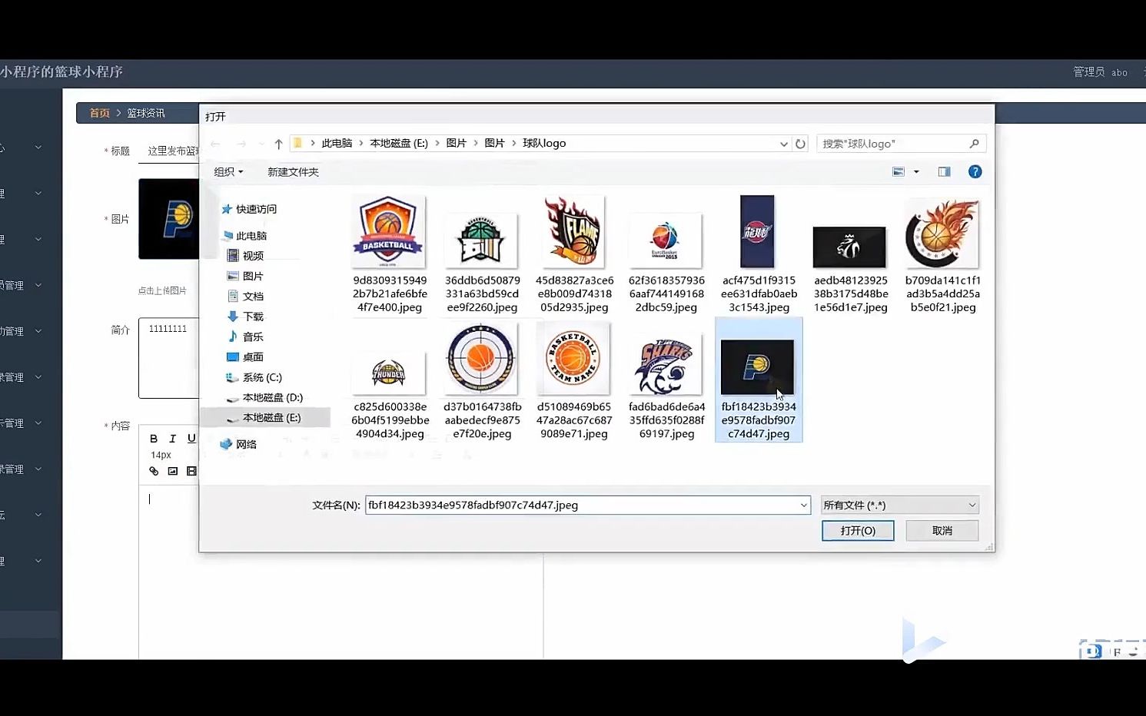Click the insert link editor icon
Screen dimensions: 1146x716
(154, 471)
